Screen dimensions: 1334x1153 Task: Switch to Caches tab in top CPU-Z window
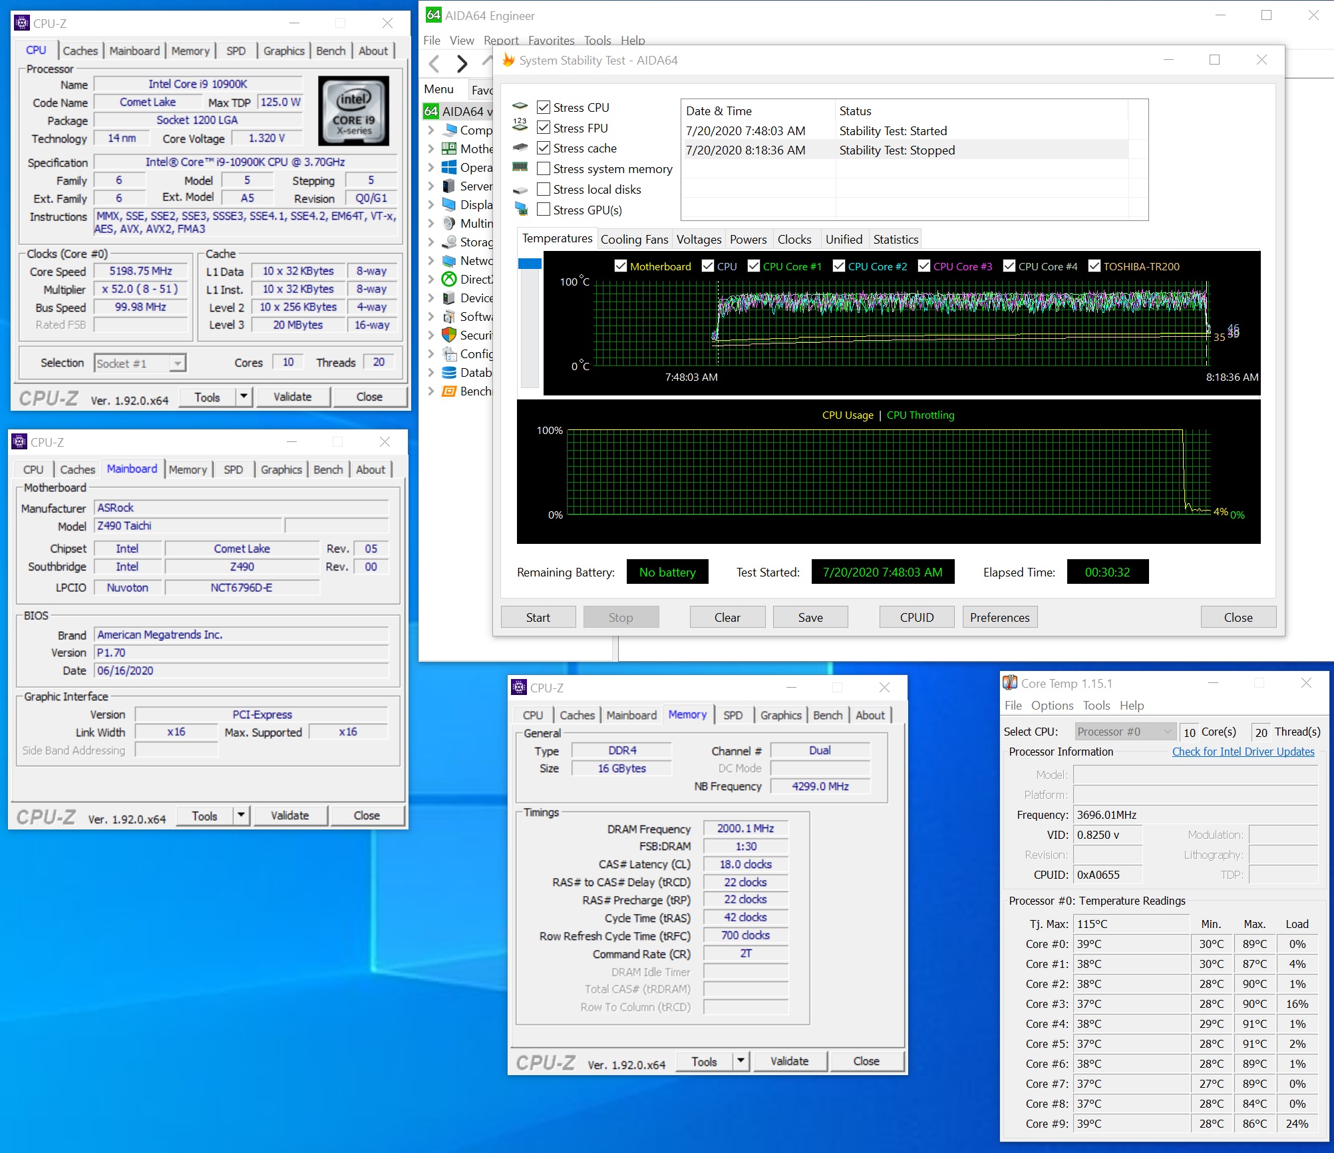pos(81,51)
